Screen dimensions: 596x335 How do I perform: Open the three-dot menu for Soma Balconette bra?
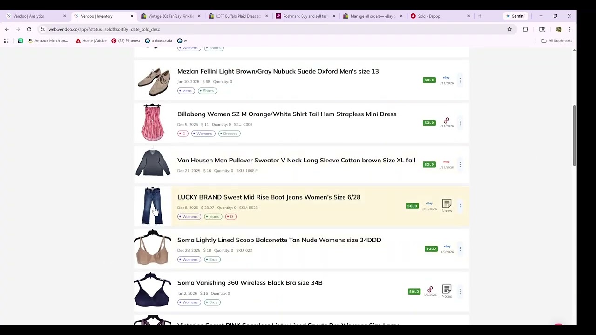pyautogui.click(x=460, y=249)
